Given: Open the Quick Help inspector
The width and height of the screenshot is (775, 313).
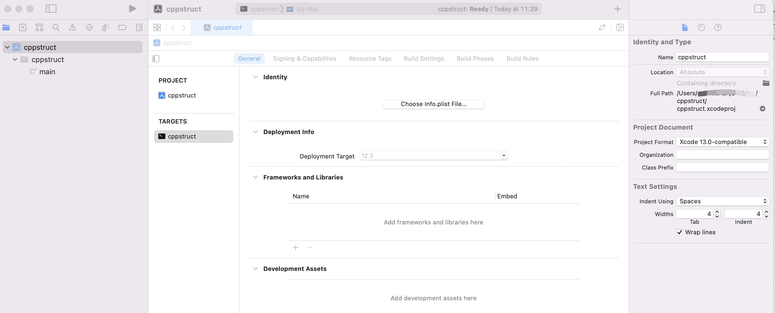Looking at the screenshot, I should tap(718, 28).
